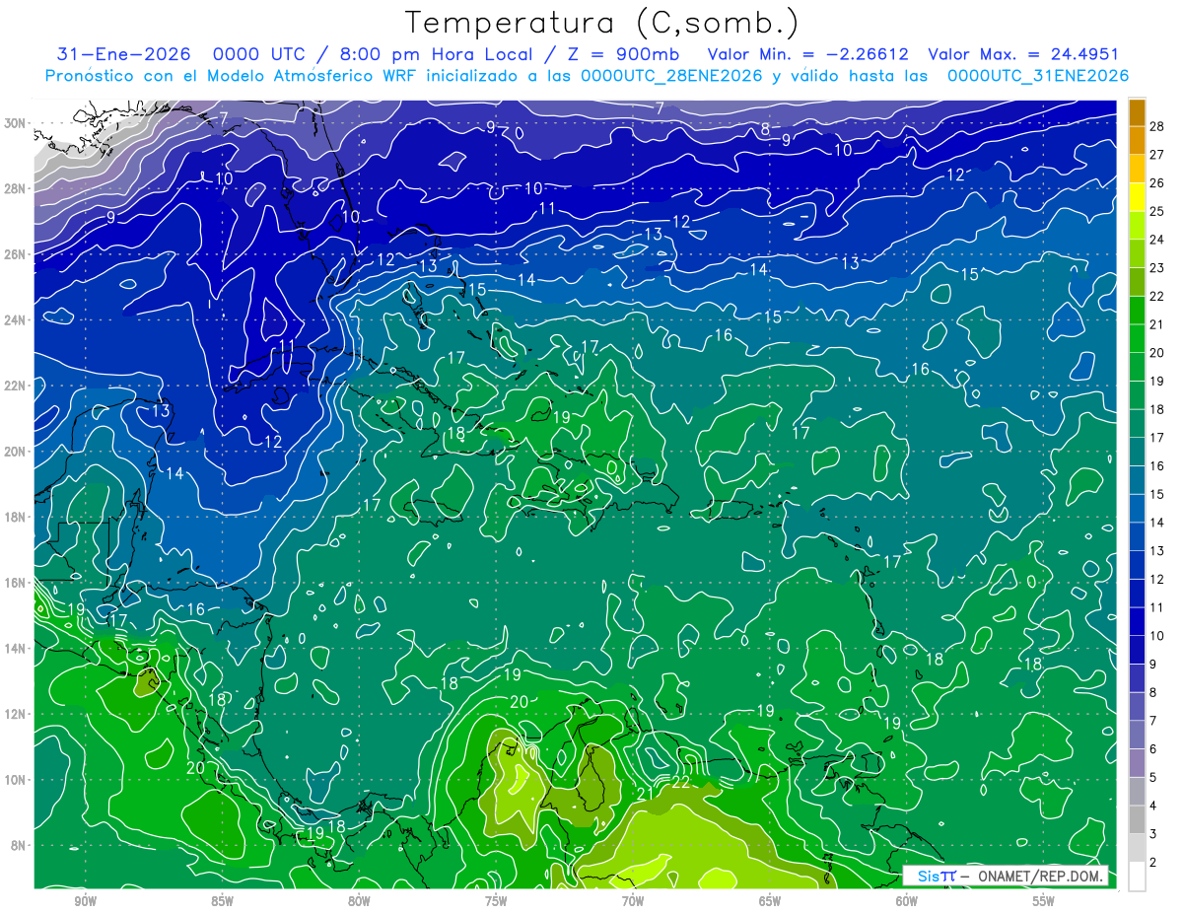Click the 28 label on the color scale

pyautogui.click(x=1156, y=126)
